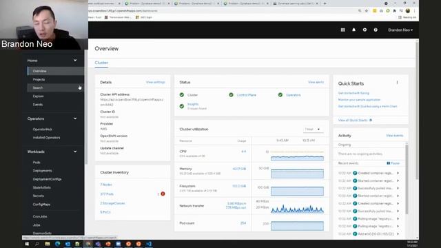Click the CPU usage value 4.4
Viewport: 441px width, 248px height.
click(243, 152)
